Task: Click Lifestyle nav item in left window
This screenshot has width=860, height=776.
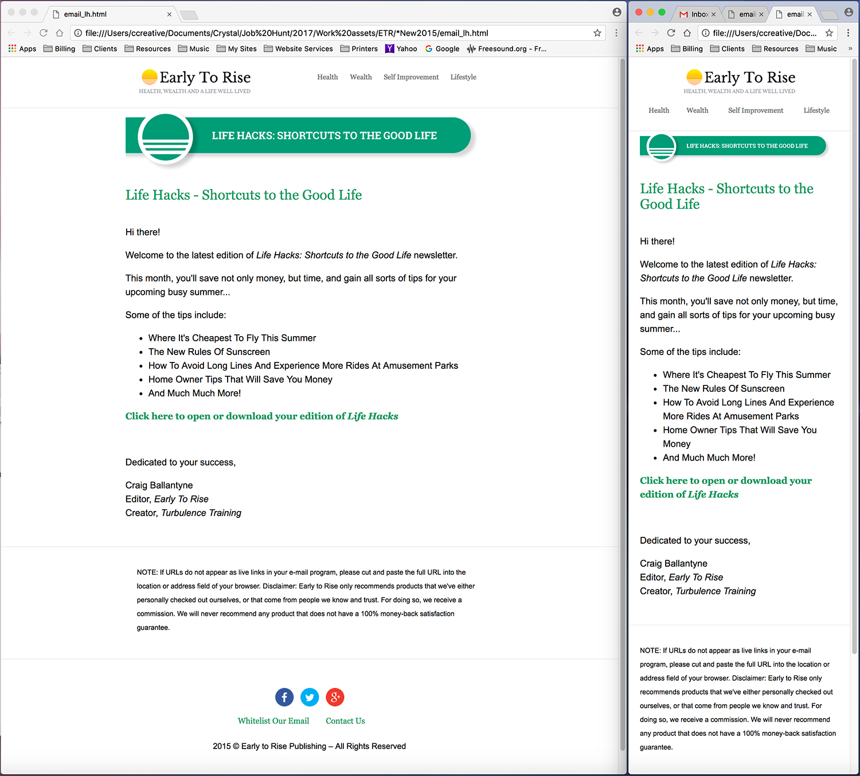Action: point(463,77)
